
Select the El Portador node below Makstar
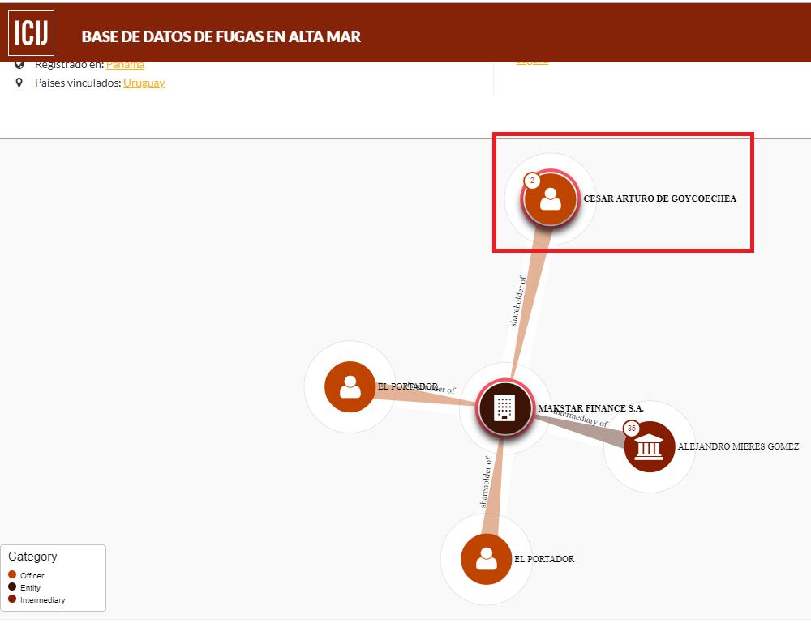(x=486, y=559)
